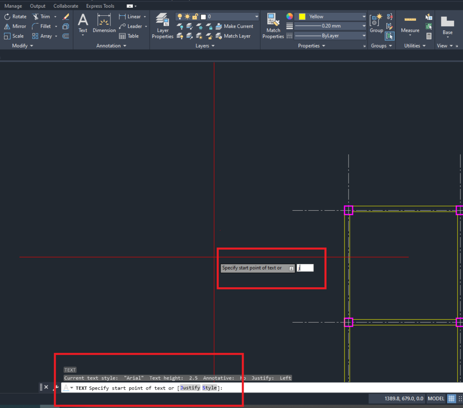Click the Group objects icon

click(x=376, y=24)
